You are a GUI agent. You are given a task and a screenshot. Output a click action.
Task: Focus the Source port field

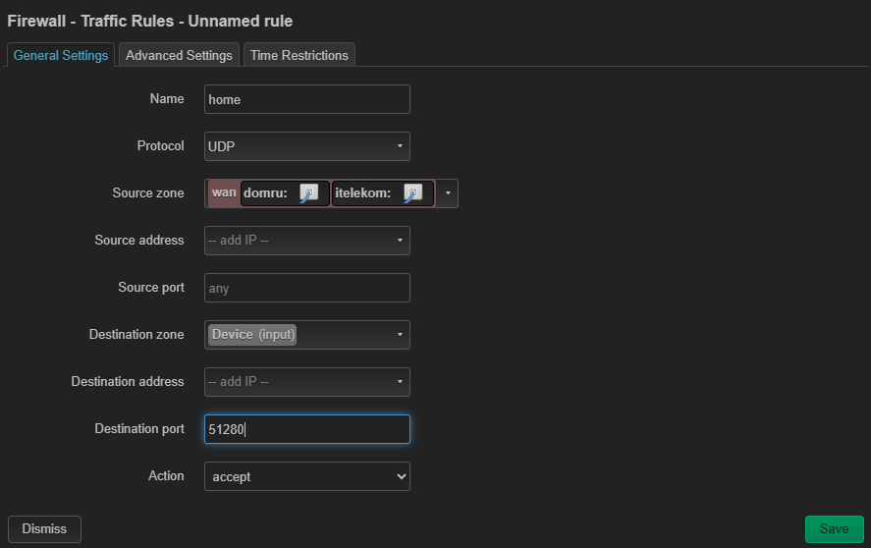click(x=307, y=288)
